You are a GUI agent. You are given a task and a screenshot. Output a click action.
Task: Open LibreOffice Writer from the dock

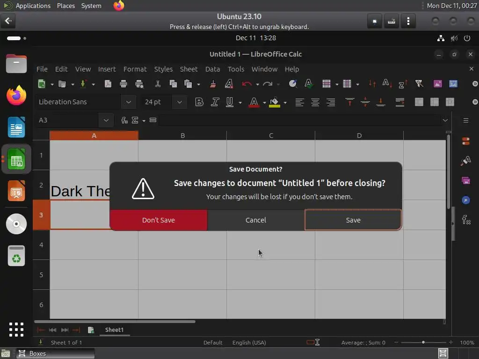(x=16, y=127)
